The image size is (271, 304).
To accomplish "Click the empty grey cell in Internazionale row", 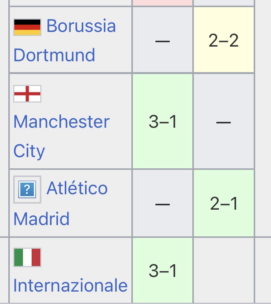I will (x=224, y=271).
